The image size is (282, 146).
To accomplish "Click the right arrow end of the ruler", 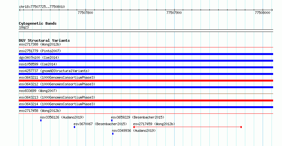I will pyautogui.click(x=272, y=10).
